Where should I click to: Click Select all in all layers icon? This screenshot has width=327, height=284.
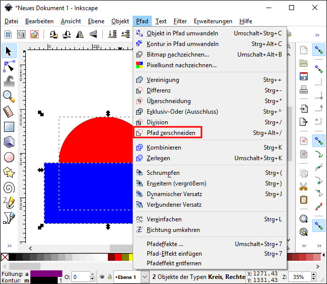click(21, 34)
